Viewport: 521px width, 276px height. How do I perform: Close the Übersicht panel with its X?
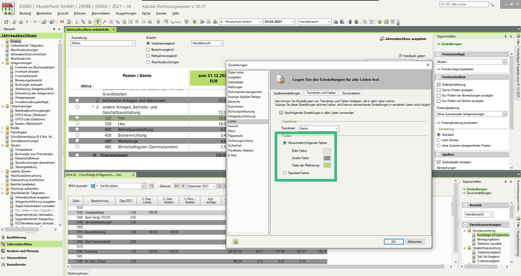point(59,29)
